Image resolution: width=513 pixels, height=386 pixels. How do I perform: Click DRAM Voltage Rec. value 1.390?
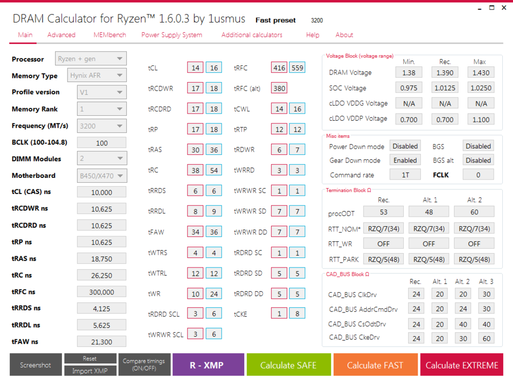445,72
